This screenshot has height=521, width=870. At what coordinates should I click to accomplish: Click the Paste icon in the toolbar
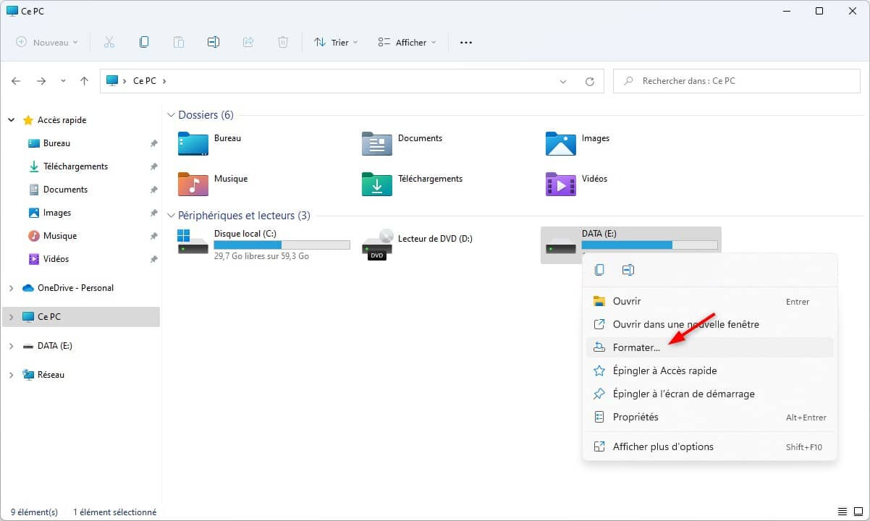point(179,42)
